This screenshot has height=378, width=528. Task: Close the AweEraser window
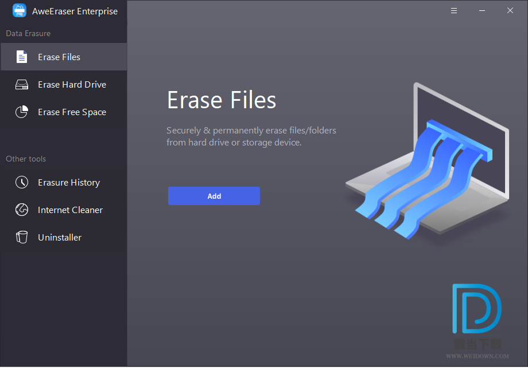tap(510, 11)
